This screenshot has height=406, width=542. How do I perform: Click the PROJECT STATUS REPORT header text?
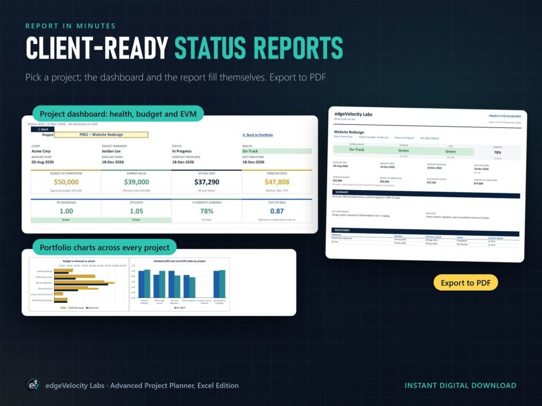coord(505,116)
